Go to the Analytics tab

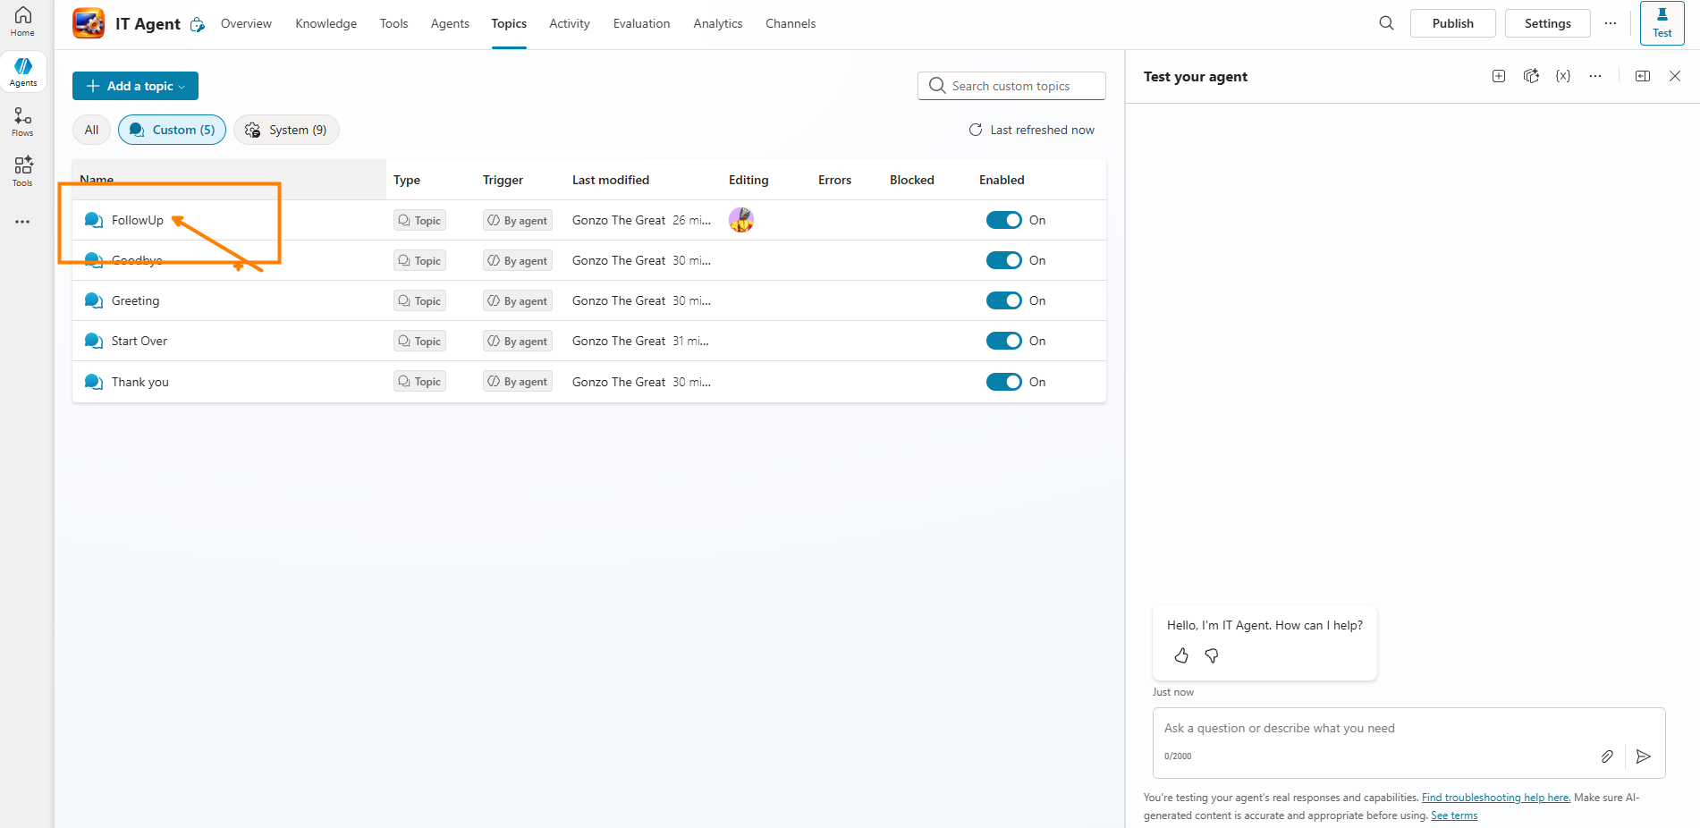click(x=717, y=23)
